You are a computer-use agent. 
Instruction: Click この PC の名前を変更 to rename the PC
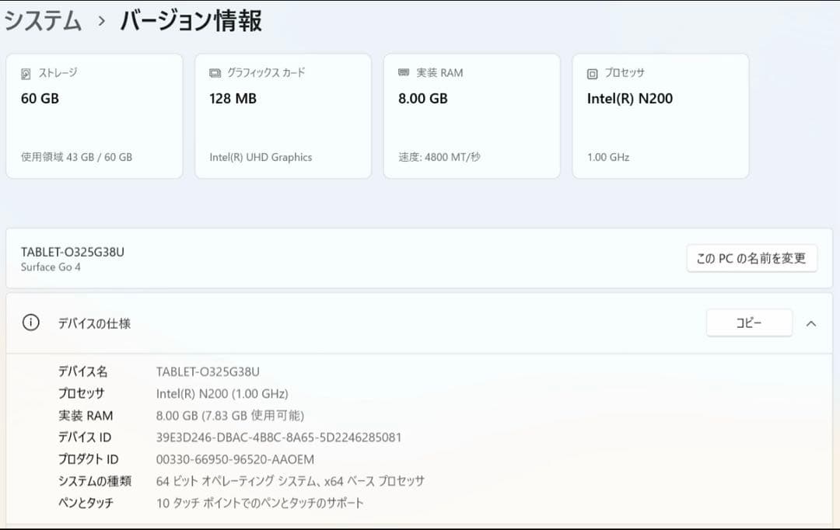[751, 257]
